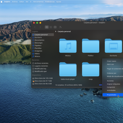Open the Apple logo menu
This screenshot has height=123, width=123.
[x=2, y=2]
